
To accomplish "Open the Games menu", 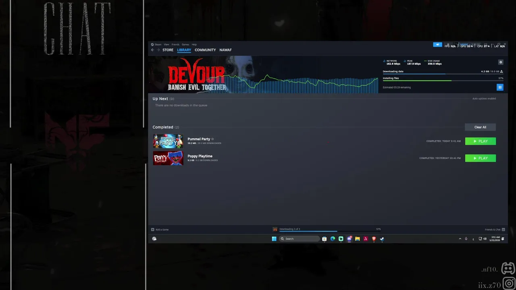I will [x=185, y=44].
